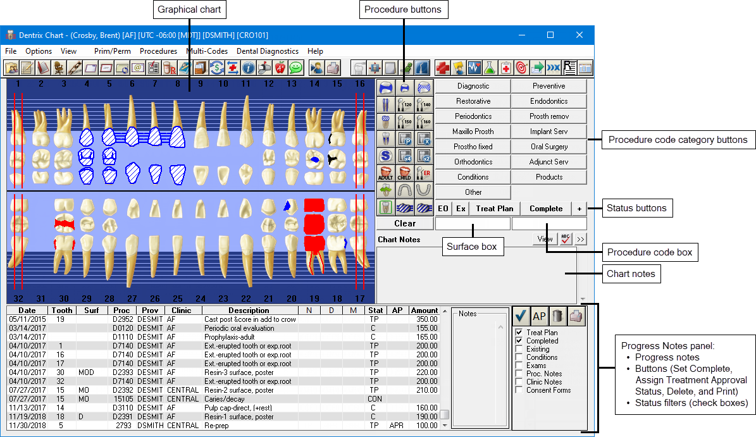Click the AP treatment approval button
Image resolution: width=756 pixels, height=437 pixels.
(539, 317)
